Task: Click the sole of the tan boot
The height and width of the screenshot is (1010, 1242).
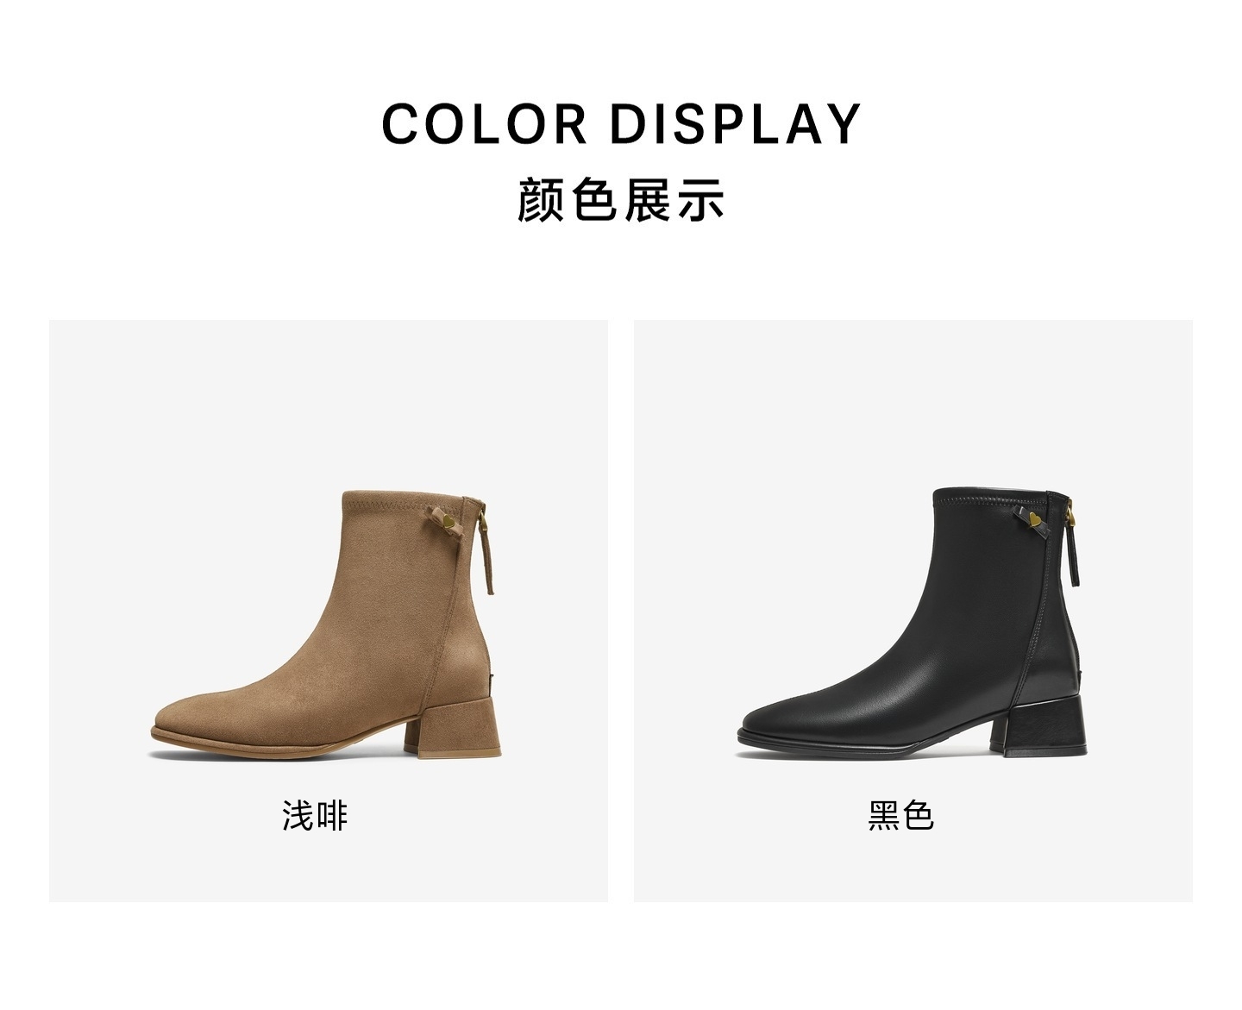Action: click(285, 745)
